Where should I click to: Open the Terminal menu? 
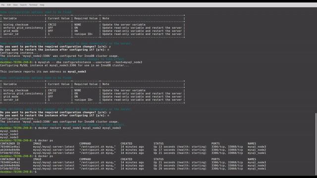[33, 5]
